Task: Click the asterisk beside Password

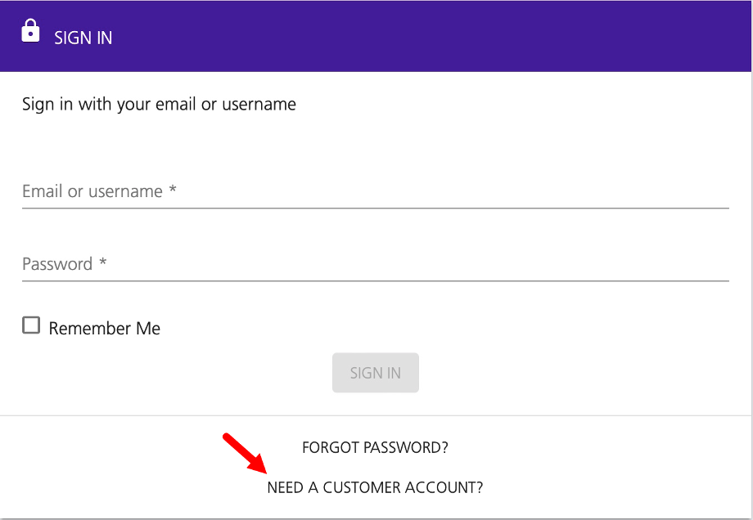Action: 103,262
